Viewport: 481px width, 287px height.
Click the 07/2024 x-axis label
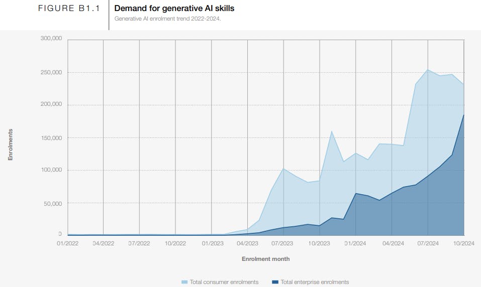(428, 243)
